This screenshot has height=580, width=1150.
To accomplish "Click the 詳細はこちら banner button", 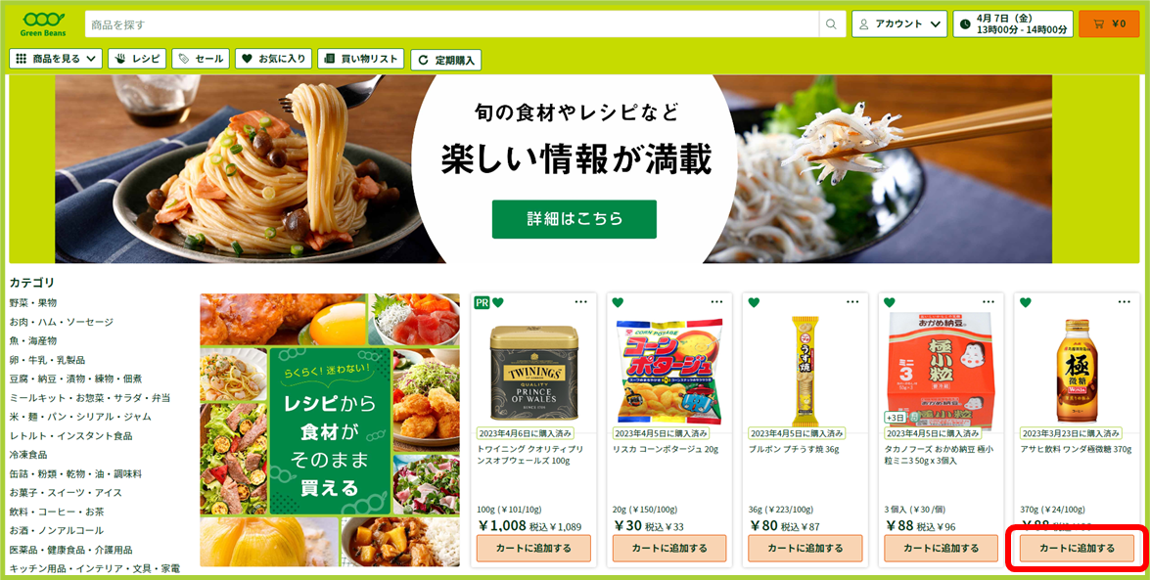I will coord(575,218).
